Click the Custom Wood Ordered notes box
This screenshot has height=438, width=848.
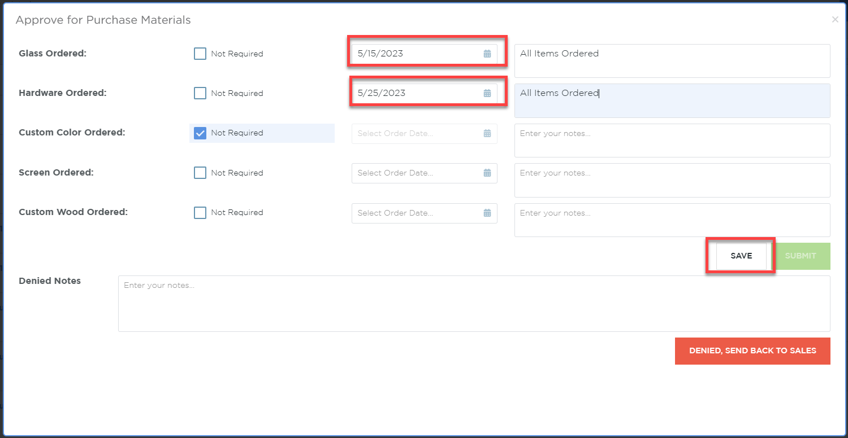[x=672, y=220]
